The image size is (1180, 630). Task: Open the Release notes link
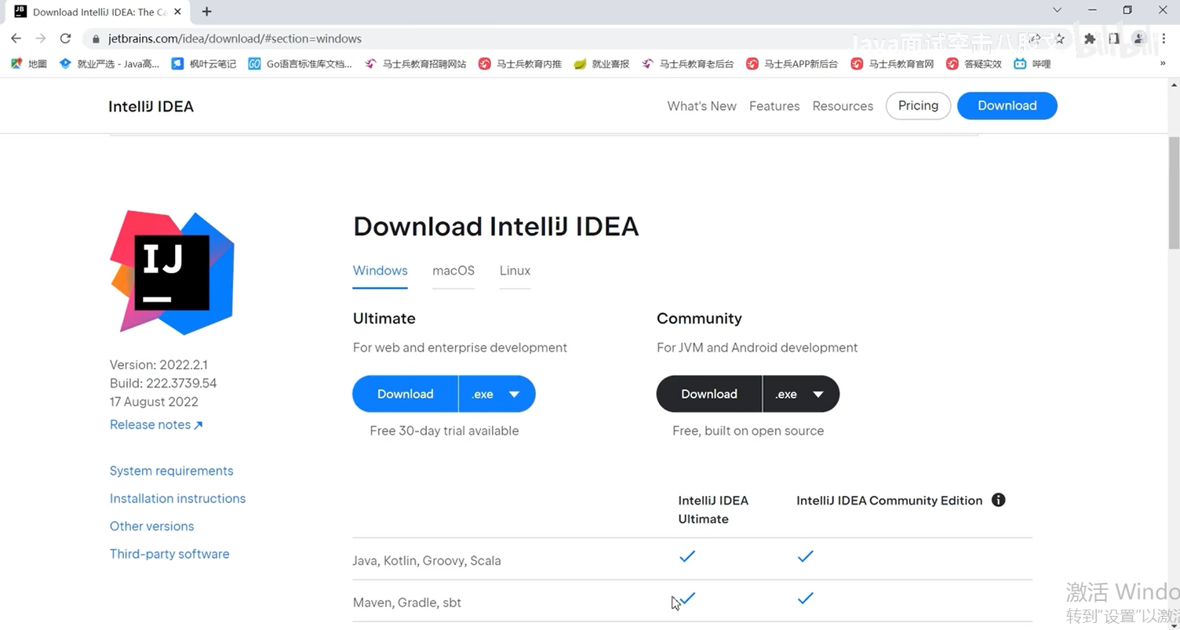pos(156,424)
